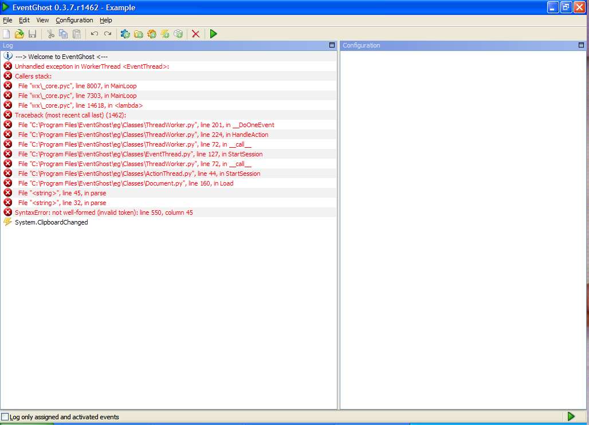Click the Copy toolbar icon
The image size is (589, 425).
[x=64, y=34]
